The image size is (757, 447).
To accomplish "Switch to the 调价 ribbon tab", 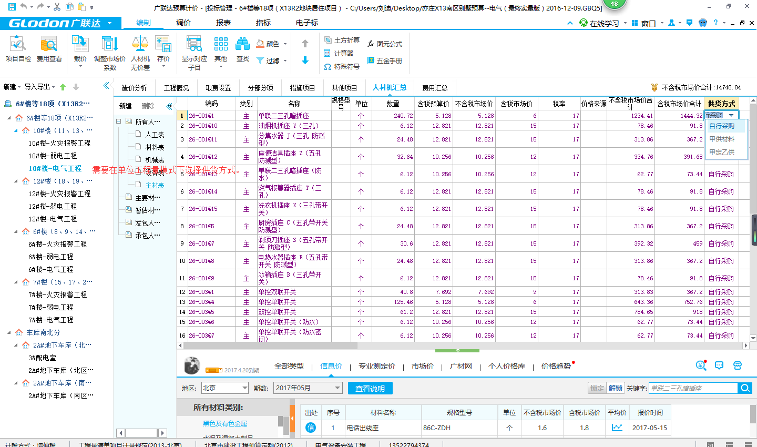I will click(183, 23).
